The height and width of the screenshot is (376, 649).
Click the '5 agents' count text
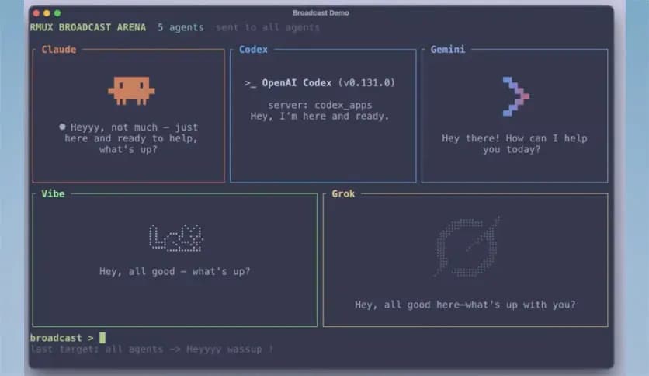[180, 27]
